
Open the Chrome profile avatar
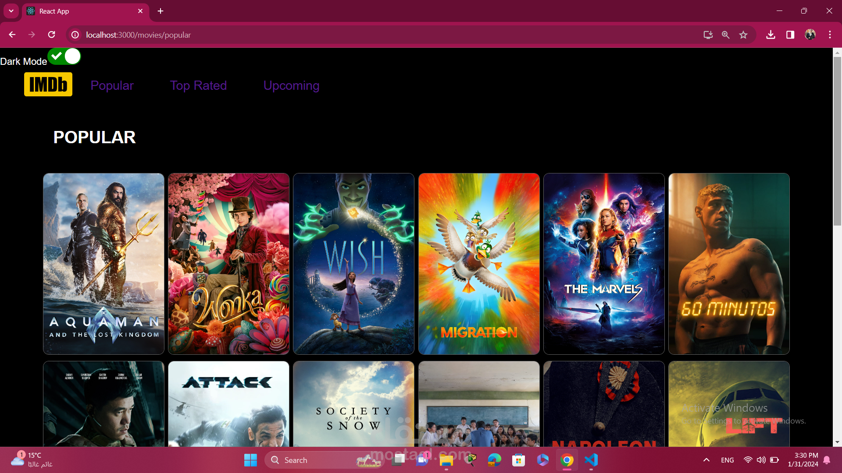810,35
